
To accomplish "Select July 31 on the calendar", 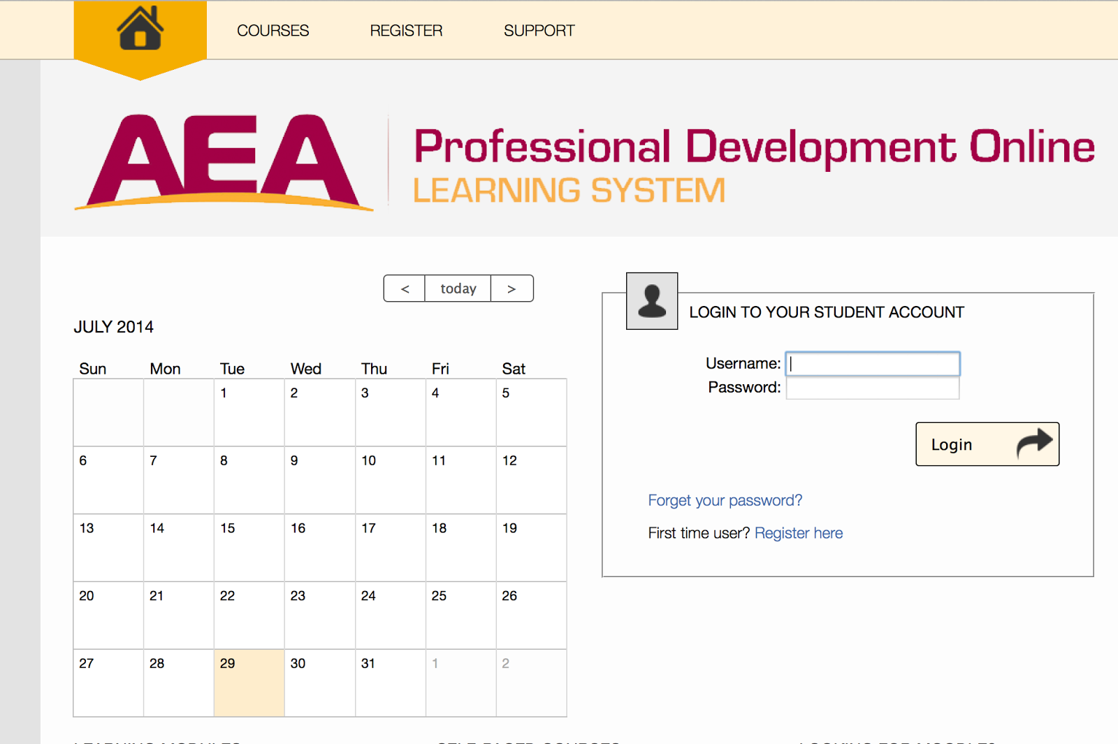I will pos(390,683).
